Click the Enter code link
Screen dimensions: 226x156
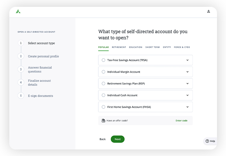click(x=181, y=121)
